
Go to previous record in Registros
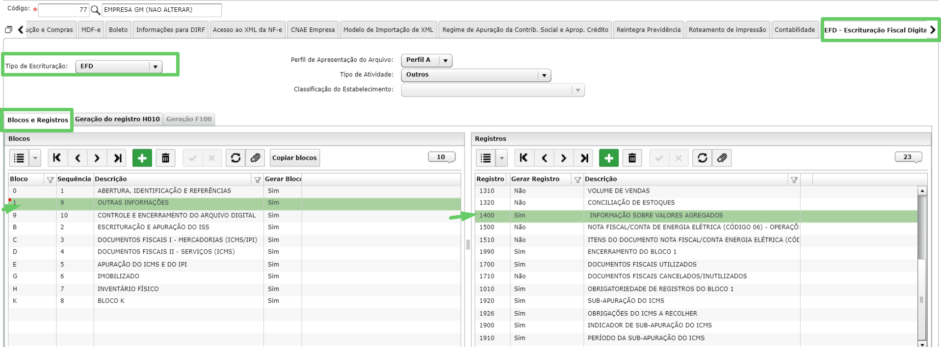[x=544, y=158]
